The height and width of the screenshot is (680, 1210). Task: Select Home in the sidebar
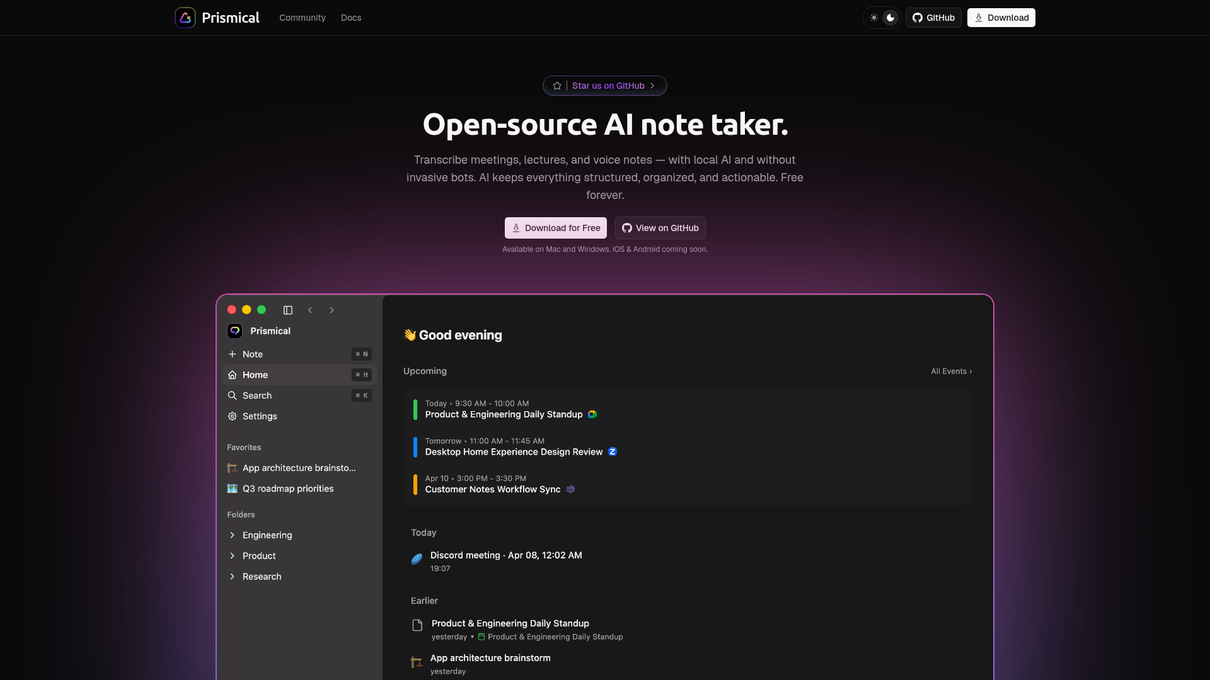[299, 375]
